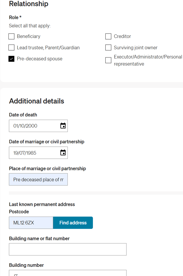Enable Executor/Administrator/Personal representative checkbox
This screenshot has height=276, width=183.
coord(108,60)
